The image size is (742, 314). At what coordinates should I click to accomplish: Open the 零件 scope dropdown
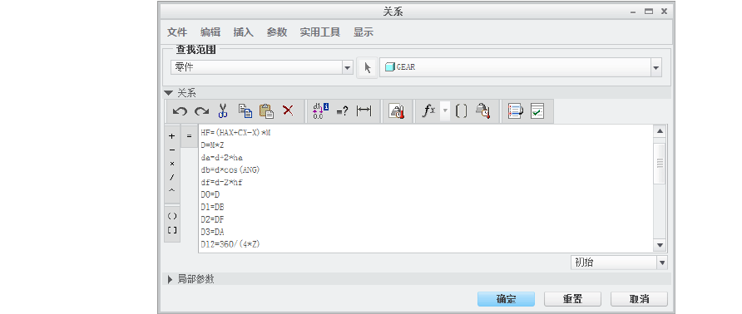348,67
